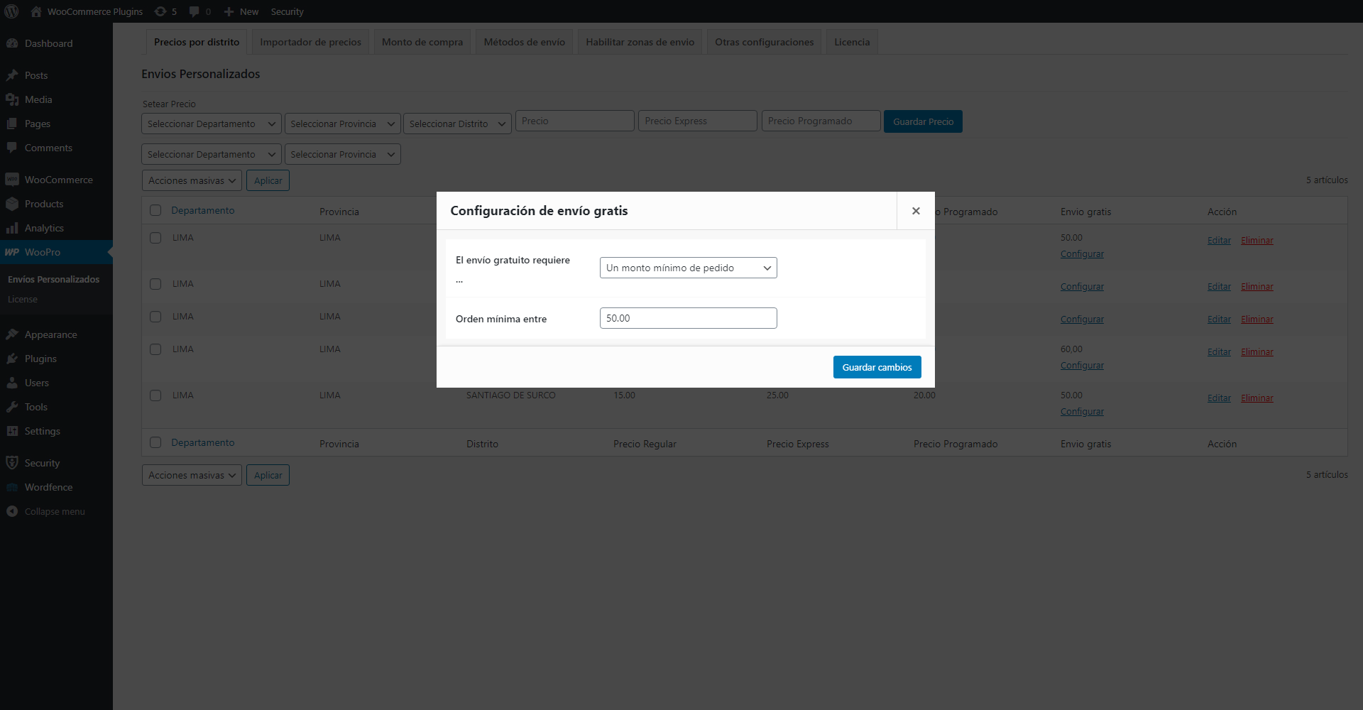Switch to the Importador de precios tab
This screenshot has height=710, width=1363.
pyautogui.click(x=310, y=42)
